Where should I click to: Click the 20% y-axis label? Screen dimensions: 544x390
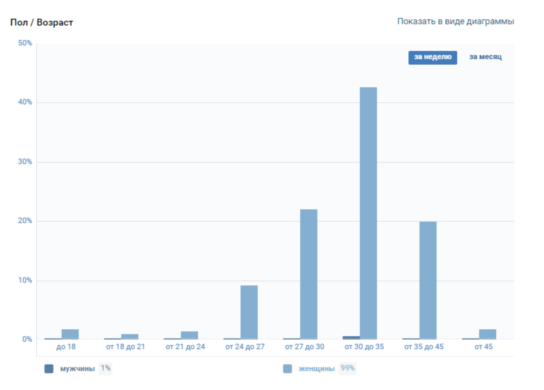25,221
